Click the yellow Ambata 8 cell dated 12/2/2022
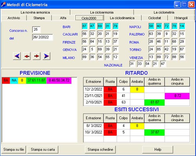196x156 pixels. (137, 89)
